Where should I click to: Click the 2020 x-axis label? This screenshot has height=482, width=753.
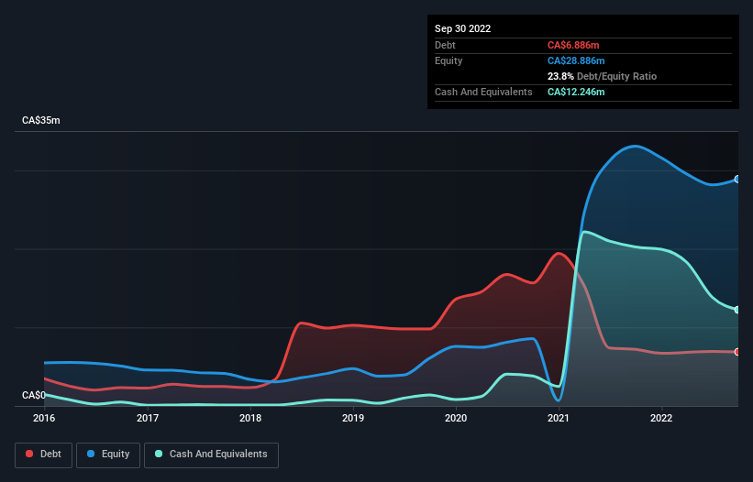(456, 418)
